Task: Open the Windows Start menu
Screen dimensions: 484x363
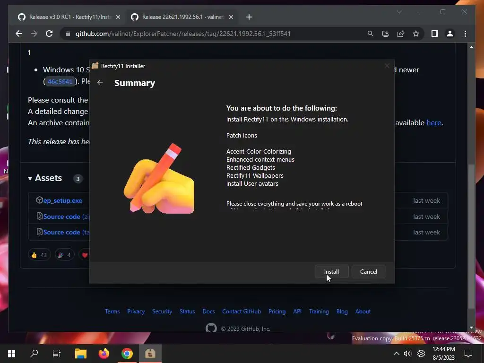Action: click(11, 354)
